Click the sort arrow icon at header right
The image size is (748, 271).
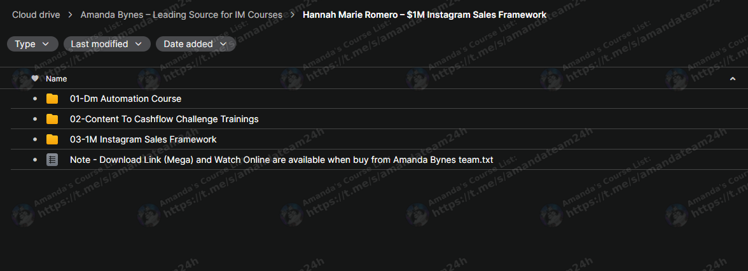tap(733, 79)
